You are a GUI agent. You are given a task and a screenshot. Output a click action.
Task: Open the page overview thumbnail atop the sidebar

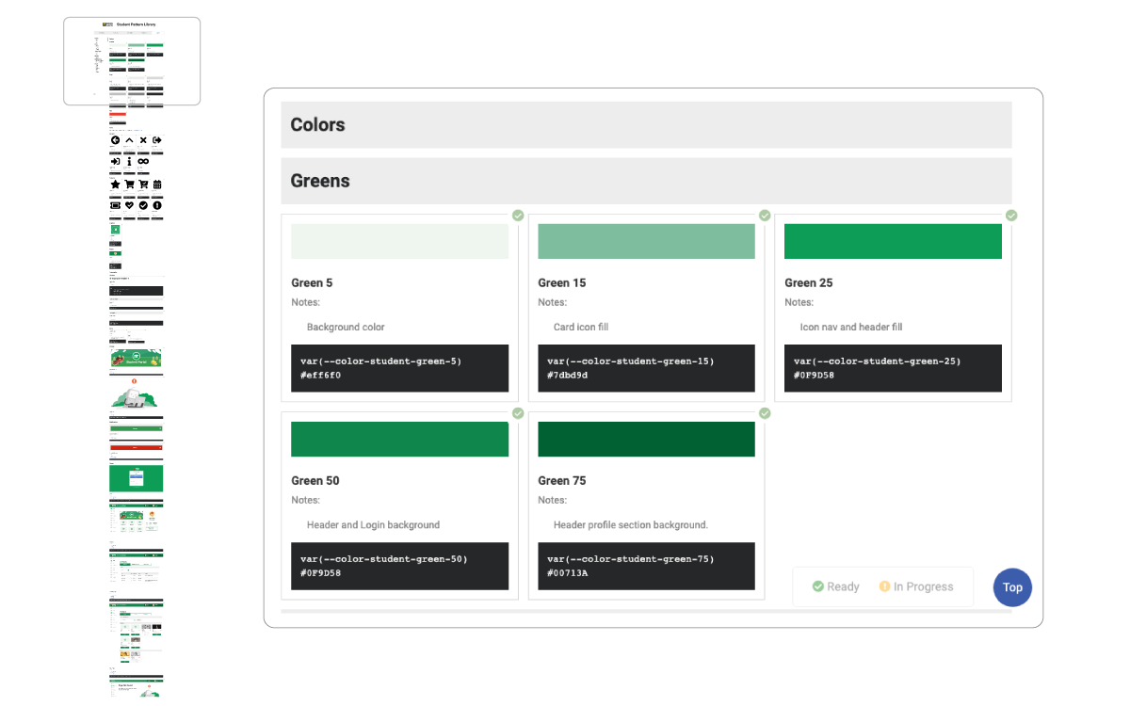[x=131, y=60]
